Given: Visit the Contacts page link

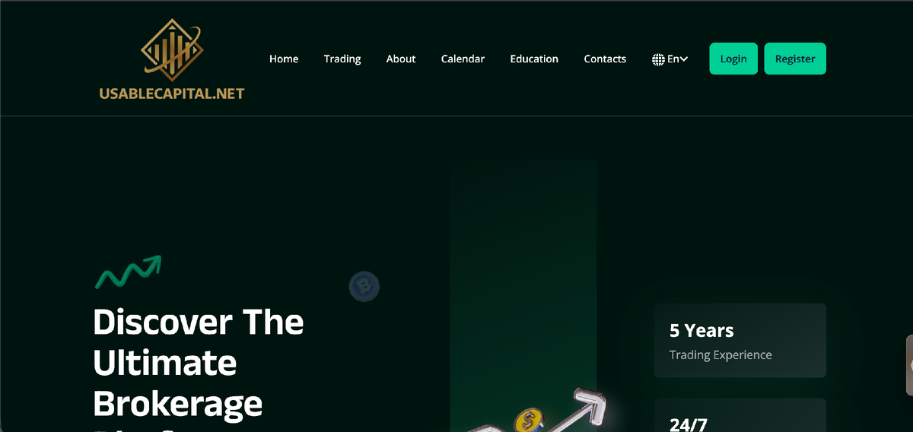Looking at the screenshot, I should [605, 59].
